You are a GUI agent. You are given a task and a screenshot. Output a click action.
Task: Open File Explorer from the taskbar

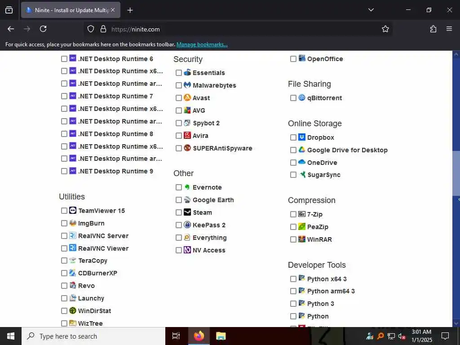(221, 336)
